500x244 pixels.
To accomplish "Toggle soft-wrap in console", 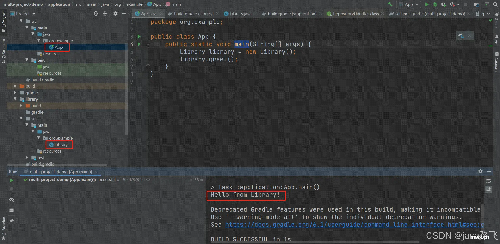I will tap(489, 181).
